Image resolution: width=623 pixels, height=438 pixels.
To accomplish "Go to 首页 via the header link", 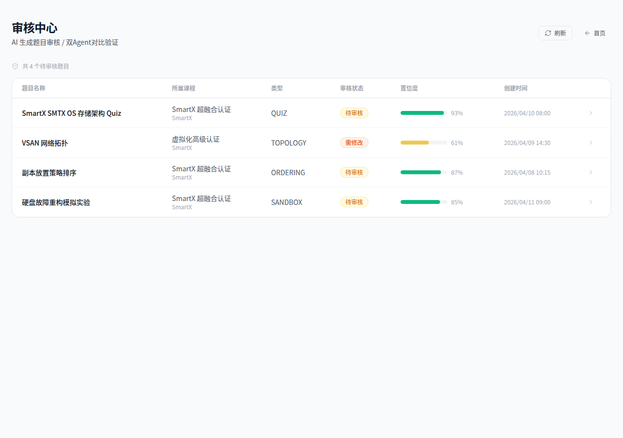I will coord(599,33).
